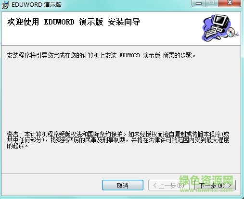Click the left chevron on the 上一步 button
244x199 pixels.
click(154, 186)
